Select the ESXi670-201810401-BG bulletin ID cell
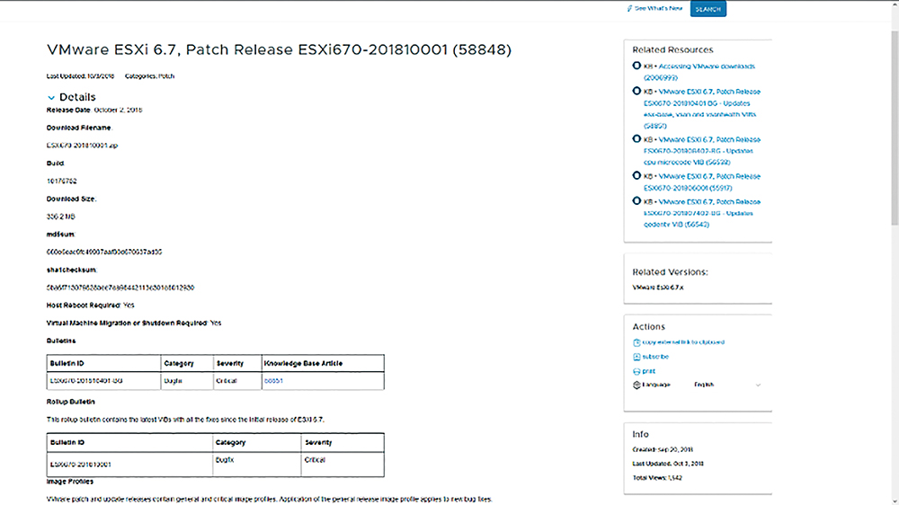 point(103,381)
